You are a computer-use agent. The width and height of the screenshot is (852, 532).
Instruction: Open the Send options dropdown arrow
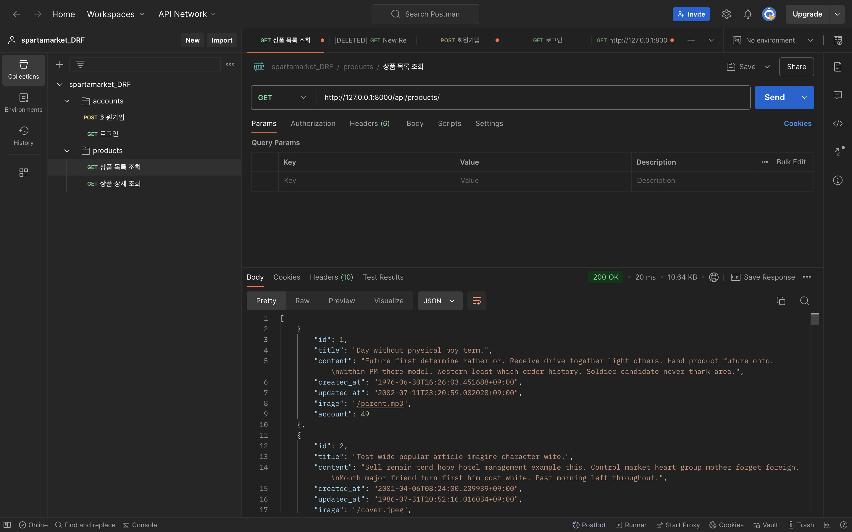point(804,98)
